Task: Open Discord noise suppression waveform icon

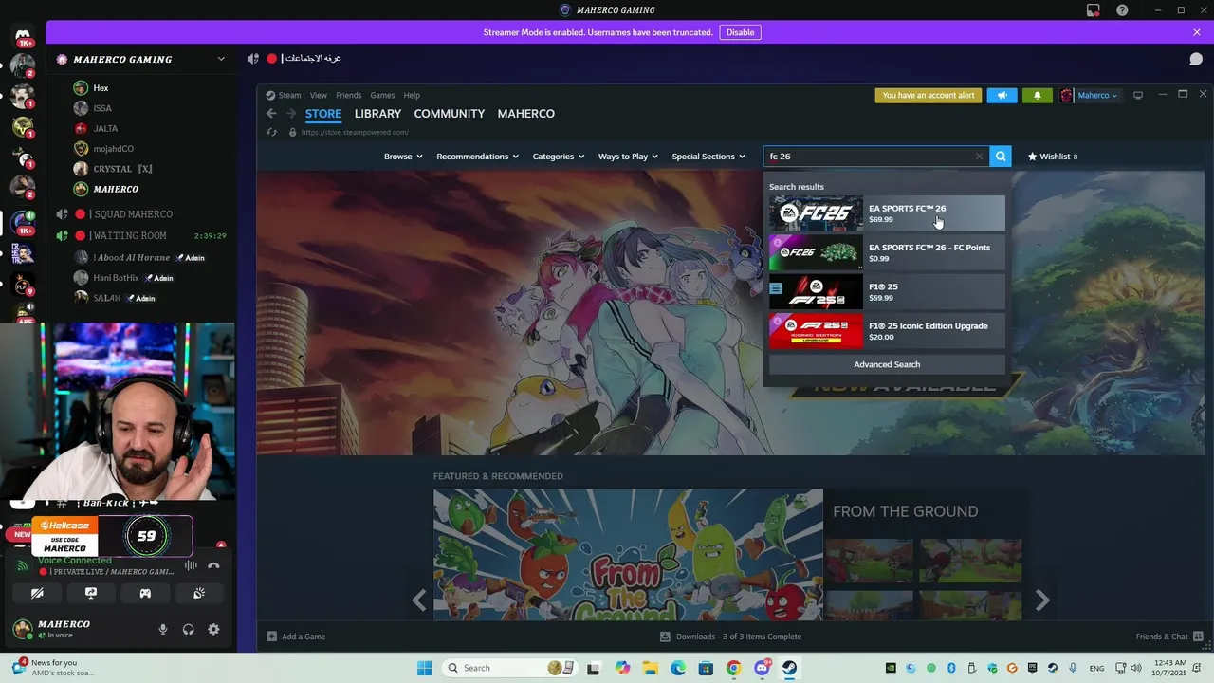Action: tap(191, 565)
